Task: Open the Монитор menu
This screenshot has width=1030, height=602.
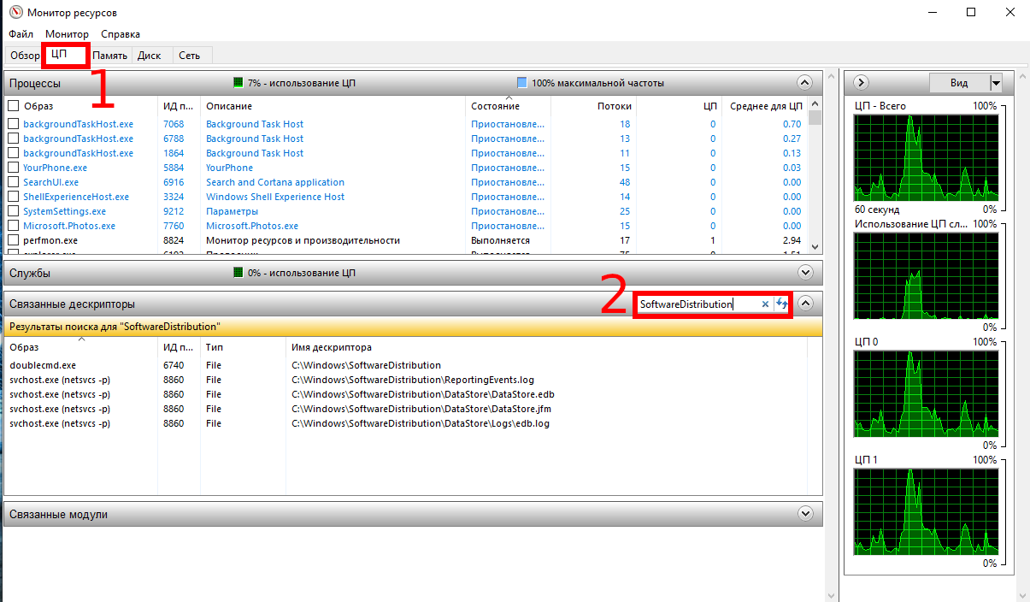Action: point(67,34)
